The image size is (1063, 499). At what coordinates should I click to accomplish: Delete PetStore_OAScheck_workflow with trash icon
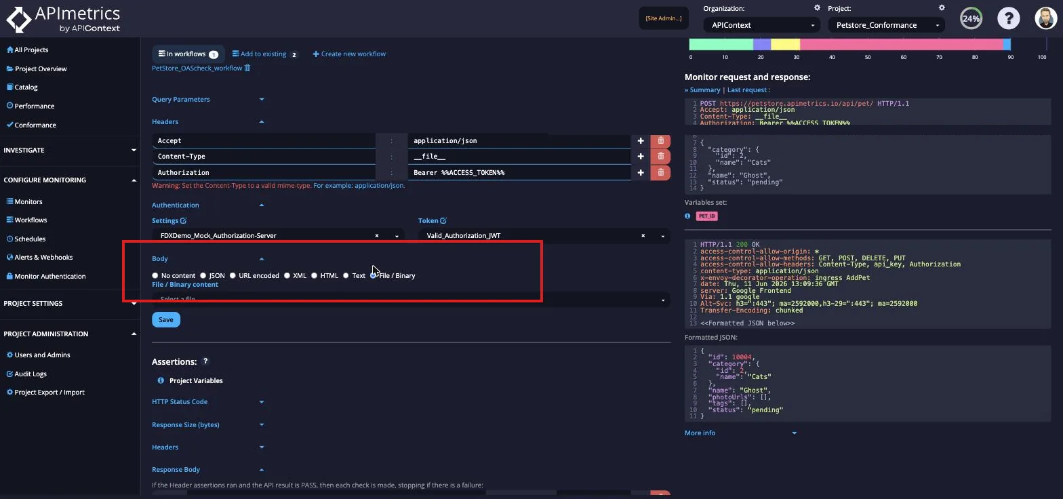(x=247, y=68)
